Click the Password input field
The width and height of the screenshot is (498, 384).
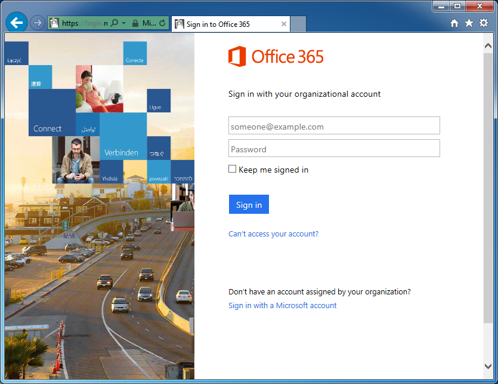coord(334,148)
